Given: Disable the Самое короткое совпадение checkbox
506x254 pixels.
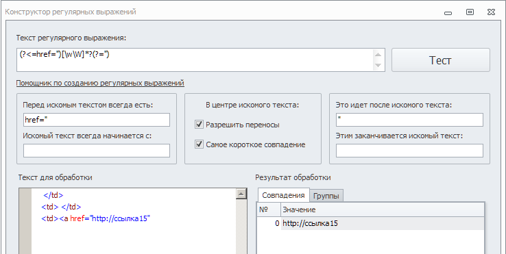Looking at the screenshot, I should [x=199, y=144].
